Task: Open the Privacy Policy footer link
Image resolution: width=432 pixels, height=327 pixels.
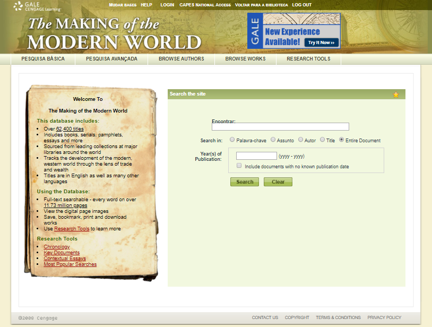Action: (384, 317)
